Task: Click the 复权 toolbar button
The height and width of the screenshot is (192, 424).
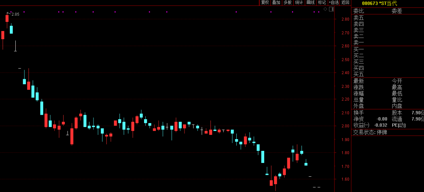Action: (x=265, y=3)
